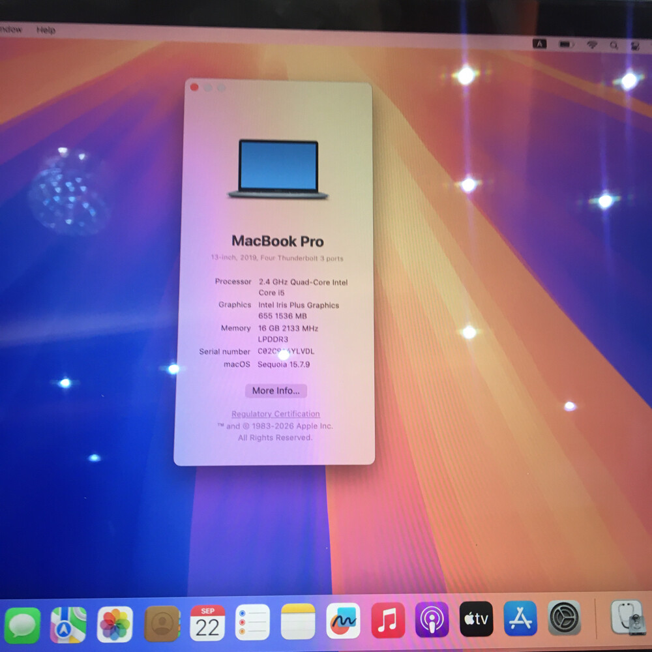Open Spotlight search in the menu bar
Viewport: 652px width, 652px height.
(x=614, y=46)
